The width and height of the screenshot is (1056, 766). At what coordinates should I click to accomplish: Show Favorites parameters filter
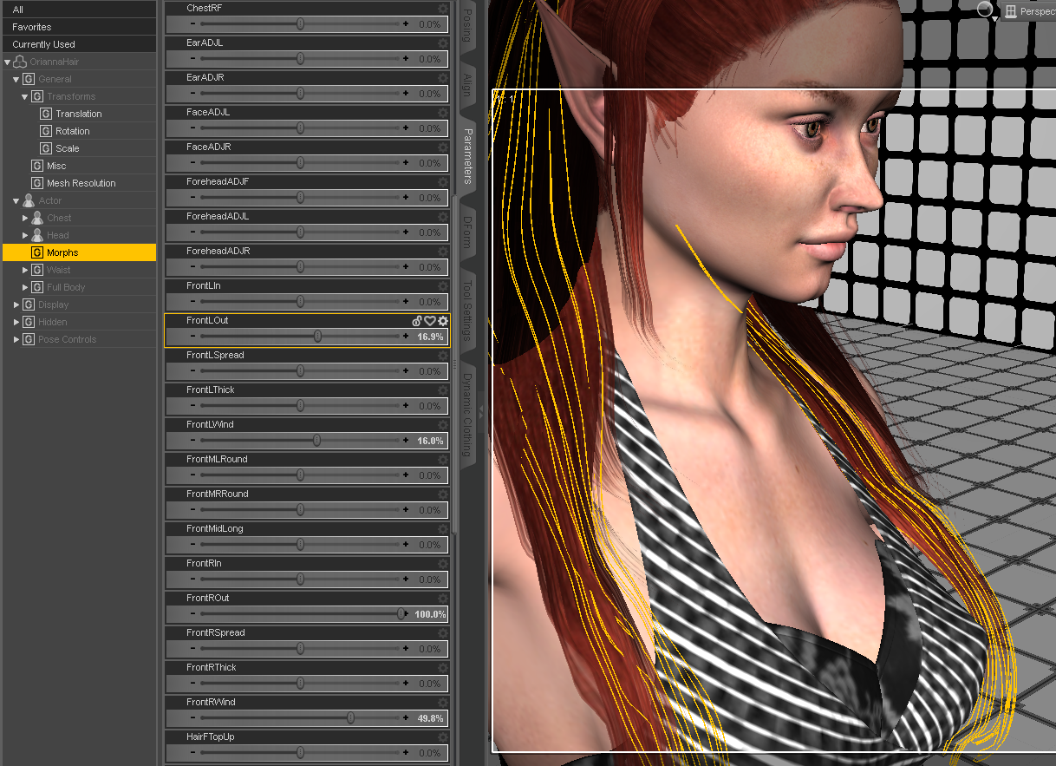tap(80, 27)
